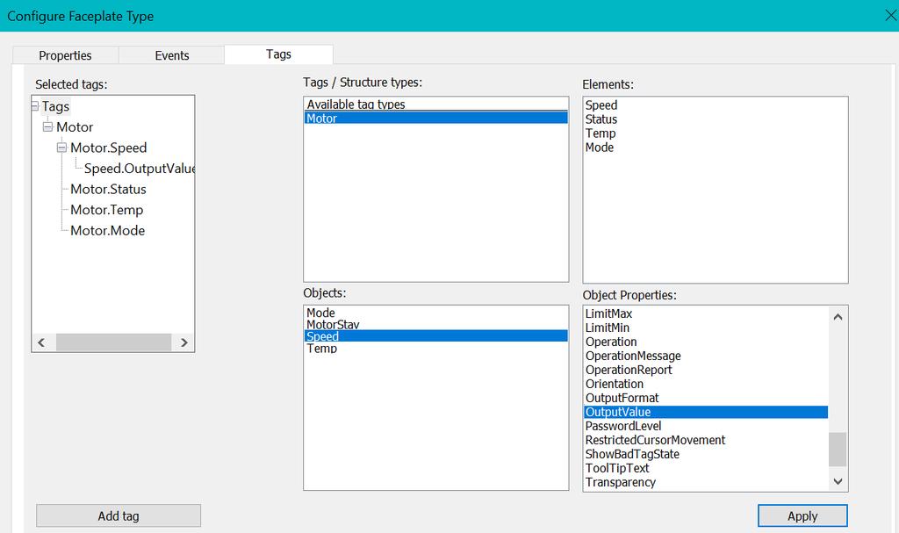899x533 pixels.
Task: Select Temp in the Objects list
Action: point(321,349)
